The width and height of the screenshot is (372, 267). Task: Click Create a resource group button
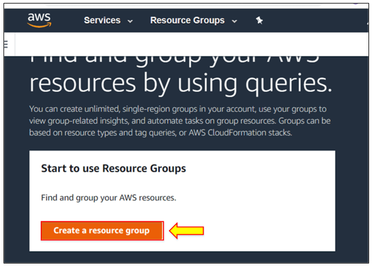(102, 231)
